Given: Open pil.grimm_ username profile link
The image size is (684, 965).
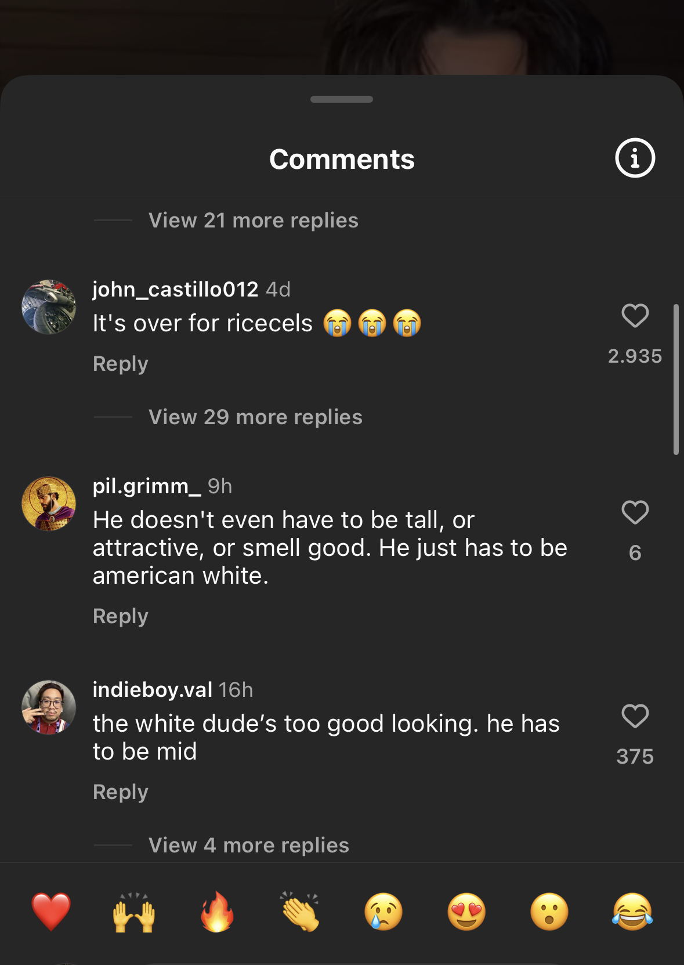Looking at the screenshot, I should click(x=147, y=486).
